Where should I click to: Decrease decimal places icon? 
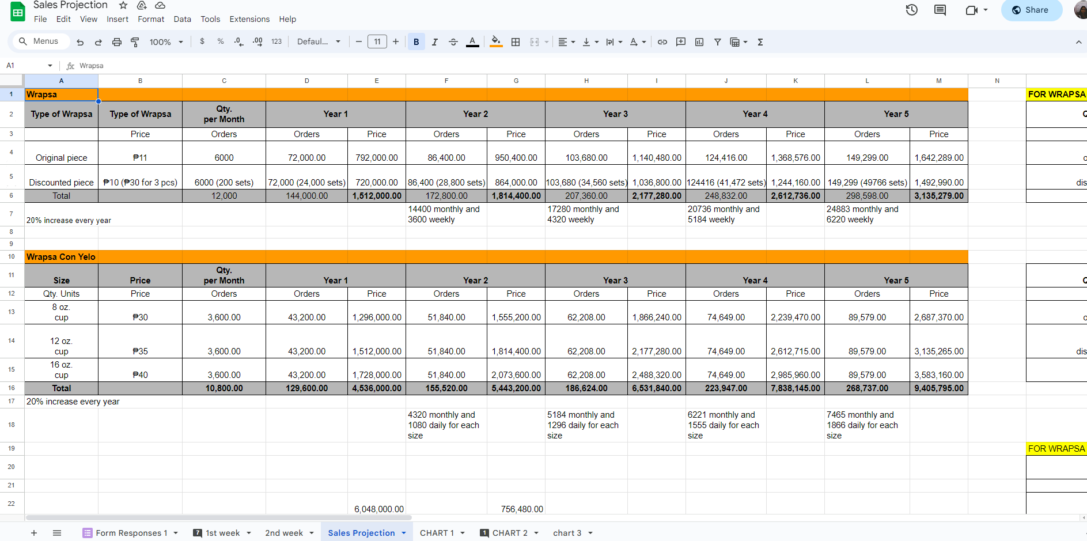click(x=239, y=41)
